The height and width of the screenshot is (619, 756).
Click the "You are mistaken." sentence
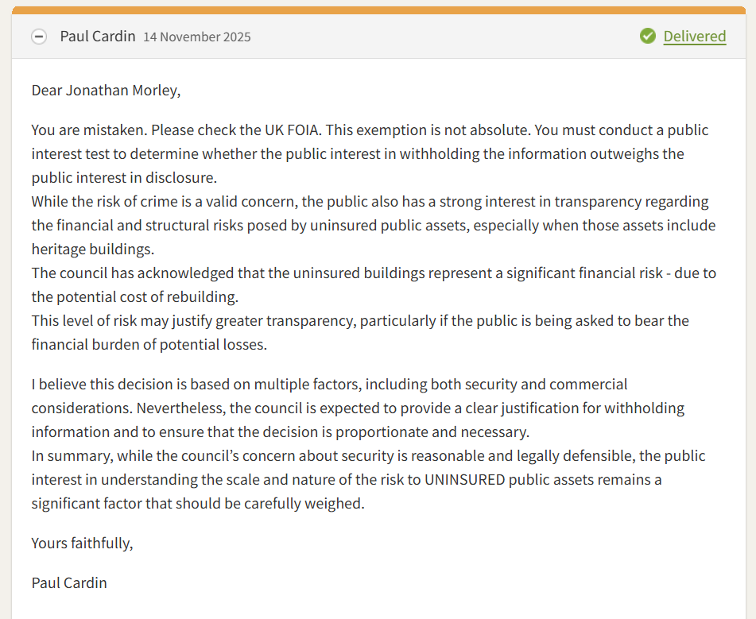tap(89, 130)
